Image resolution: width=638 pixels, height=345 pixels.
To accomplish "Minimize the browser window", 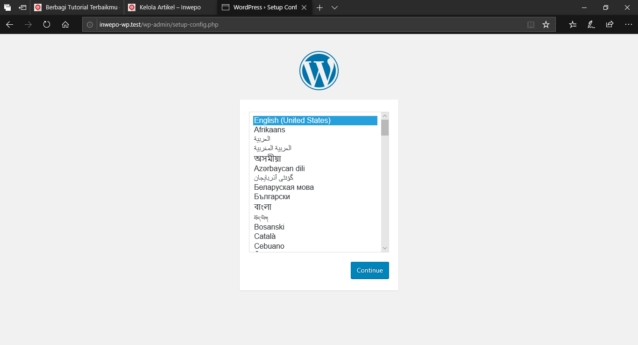I will pos(584,7).
